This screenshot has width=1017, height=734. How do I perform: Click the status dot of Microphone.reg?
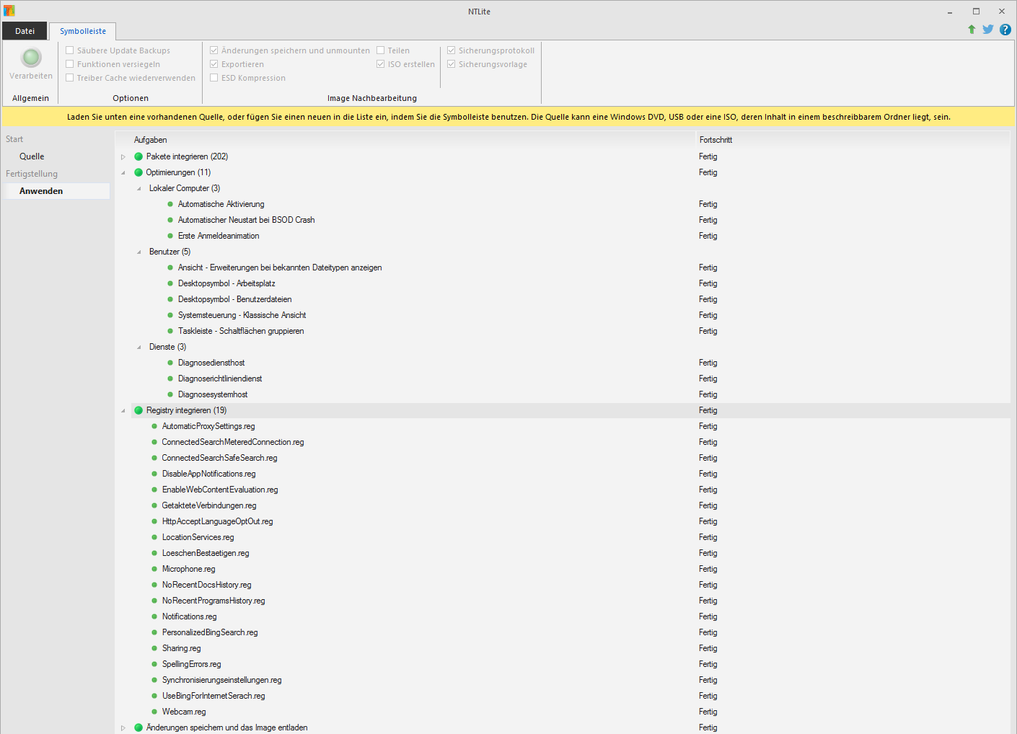point(154,569)
